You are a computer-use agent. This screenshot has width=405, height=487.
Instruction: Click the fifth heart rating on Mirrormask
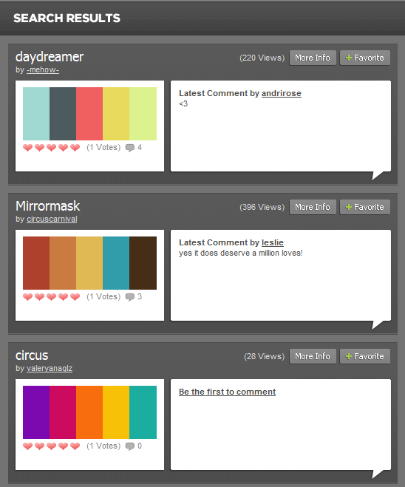[x=75, y=297]
